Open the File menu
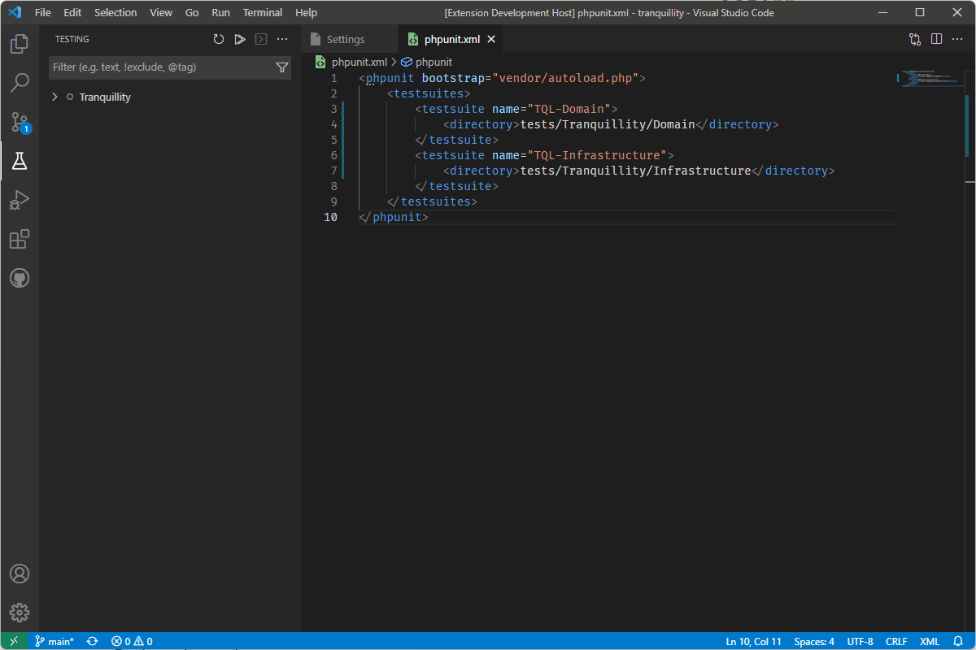Viewport: 976px width, 650px height. [x=43, y=13]
